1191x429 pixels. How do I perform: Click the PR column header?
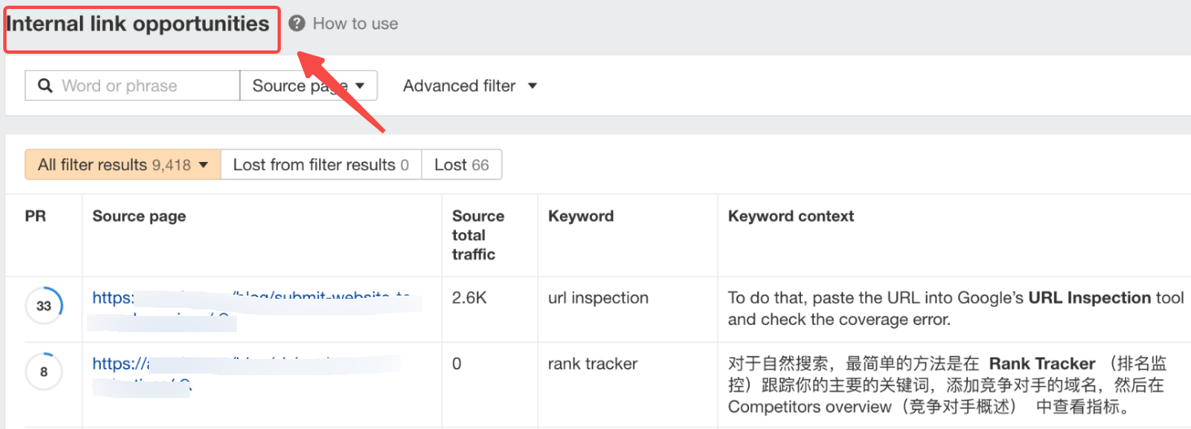coord(36,216)
